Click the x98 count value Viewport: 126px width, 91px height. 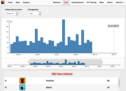(108, 81)
